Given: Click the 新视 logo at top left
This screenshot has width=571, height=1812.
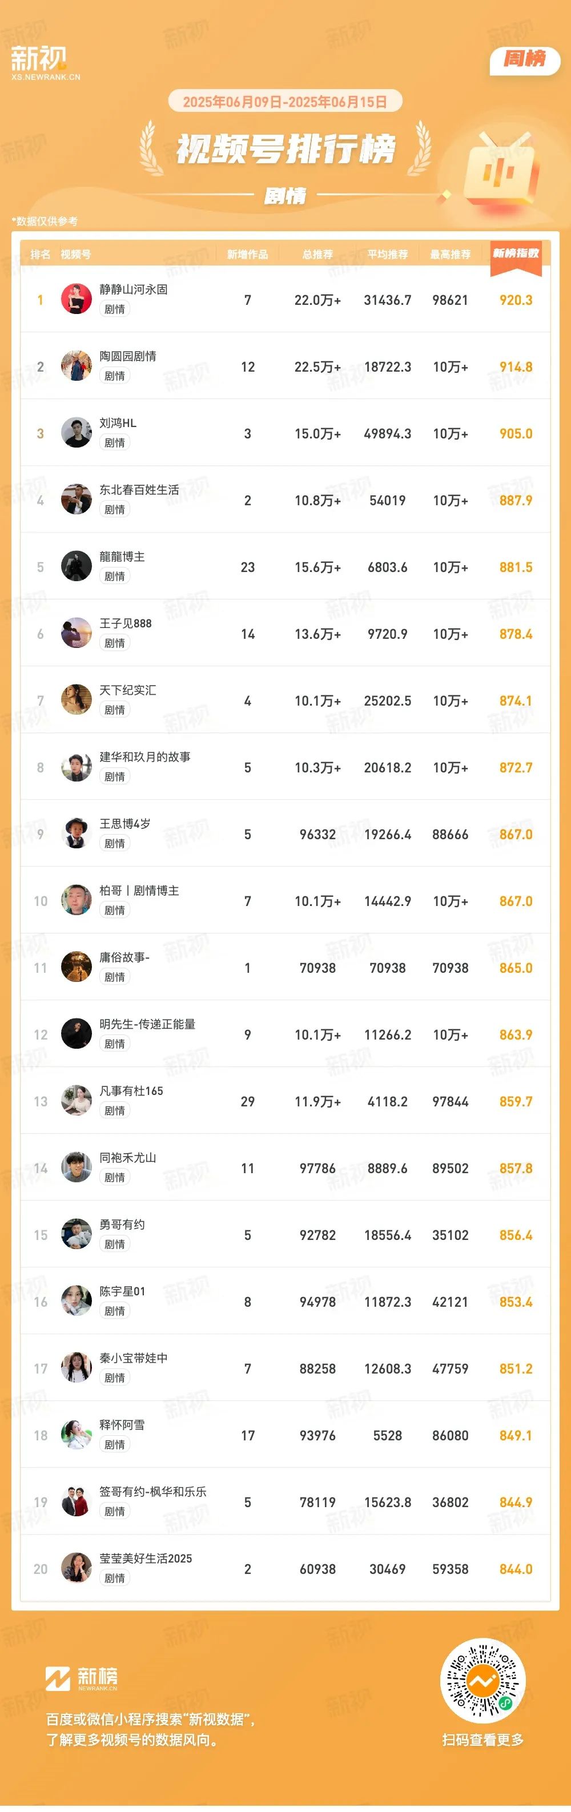Looking at the screenshot, I should pos(45,63).
